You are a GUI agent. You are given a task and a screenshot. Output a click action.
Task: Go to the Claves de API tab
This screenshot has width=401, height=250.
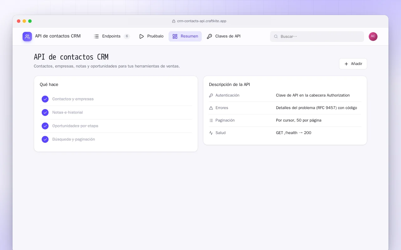point(224,36)
